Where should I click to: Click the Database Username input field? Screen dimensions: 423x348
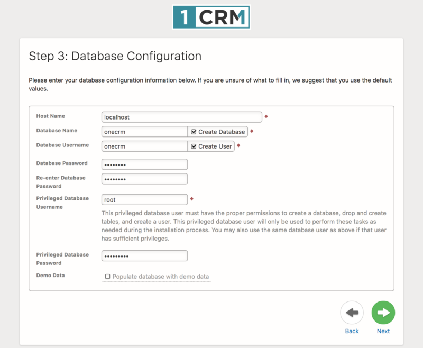pos(144,146)
